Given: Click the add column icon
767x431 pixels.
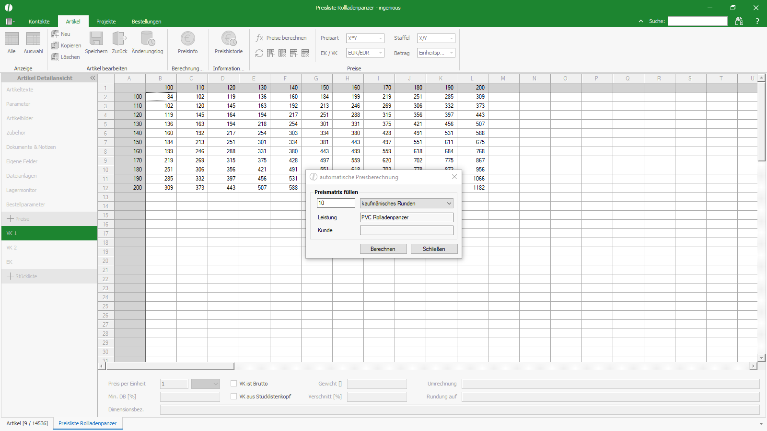Looking at the screenshot, I should point(271,53).
